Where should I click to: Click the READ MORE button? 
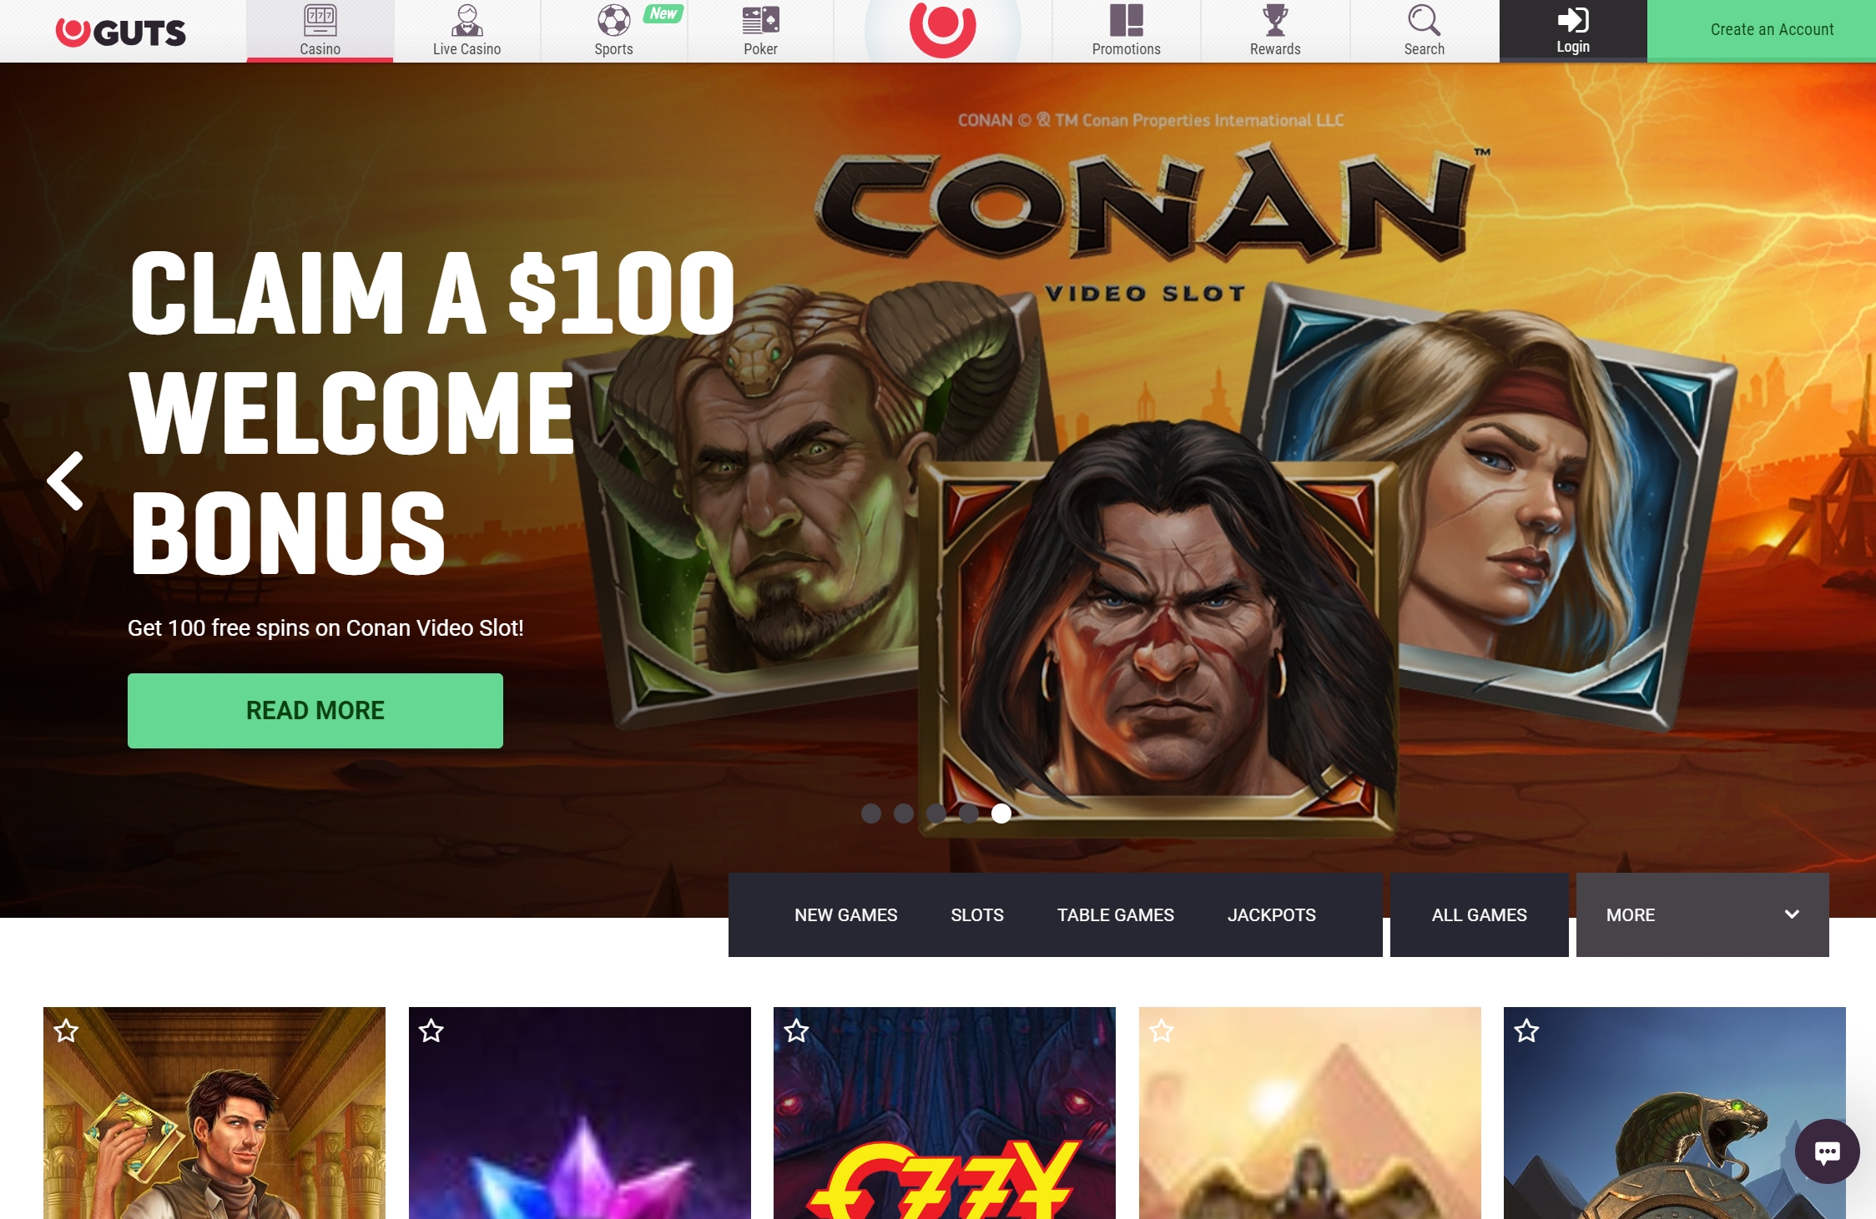(315, 711)
